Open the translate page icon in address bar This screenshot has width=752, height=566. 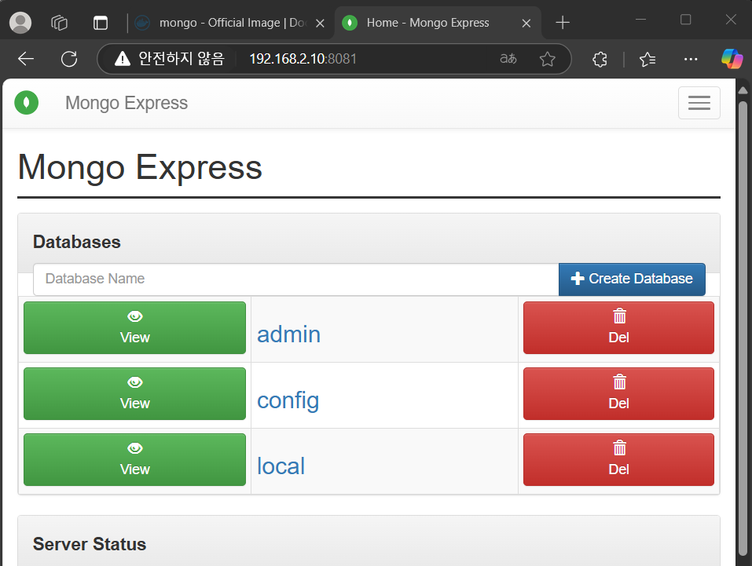508,59
